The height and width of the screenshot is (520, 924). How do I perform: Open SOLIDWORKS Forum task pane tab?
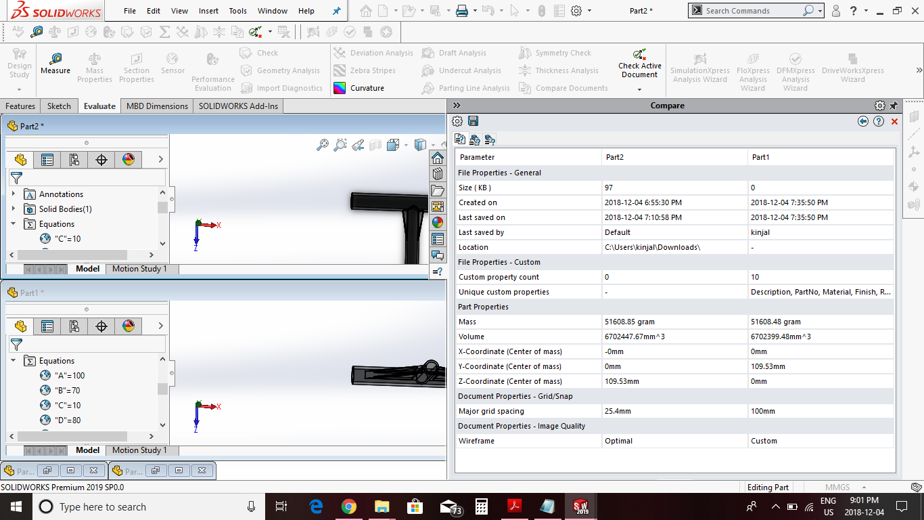438,255
